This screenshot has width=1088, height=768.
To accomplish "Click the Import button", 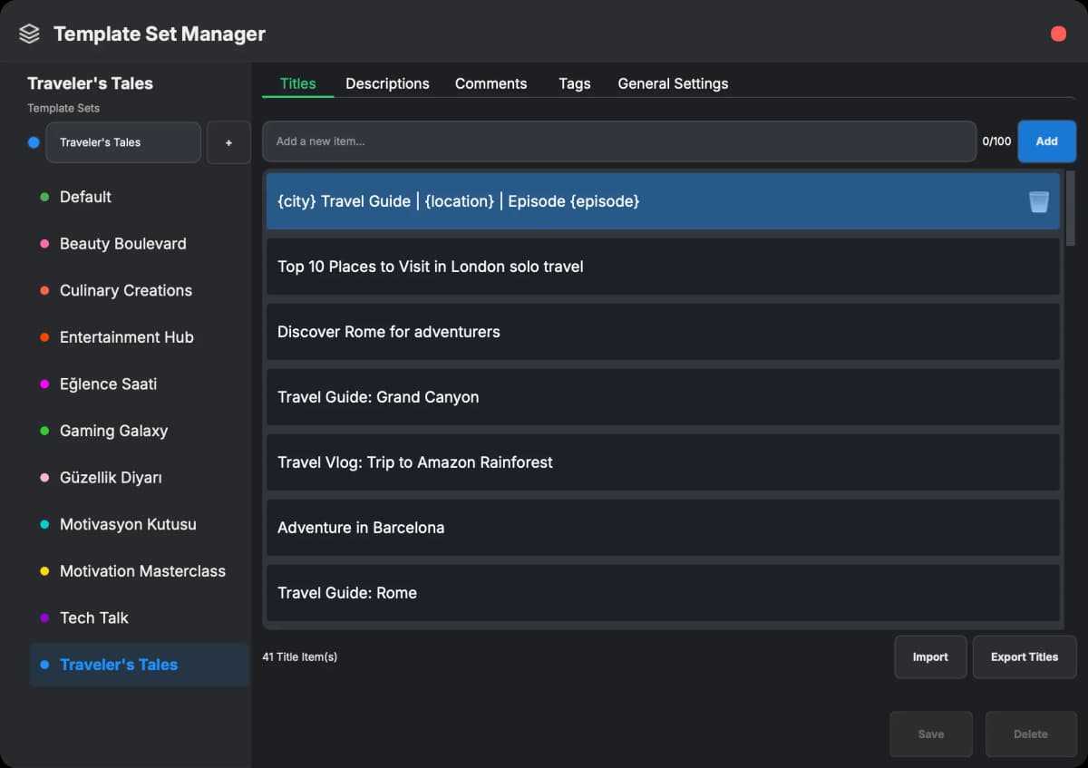I will click(x=930, y=656).
